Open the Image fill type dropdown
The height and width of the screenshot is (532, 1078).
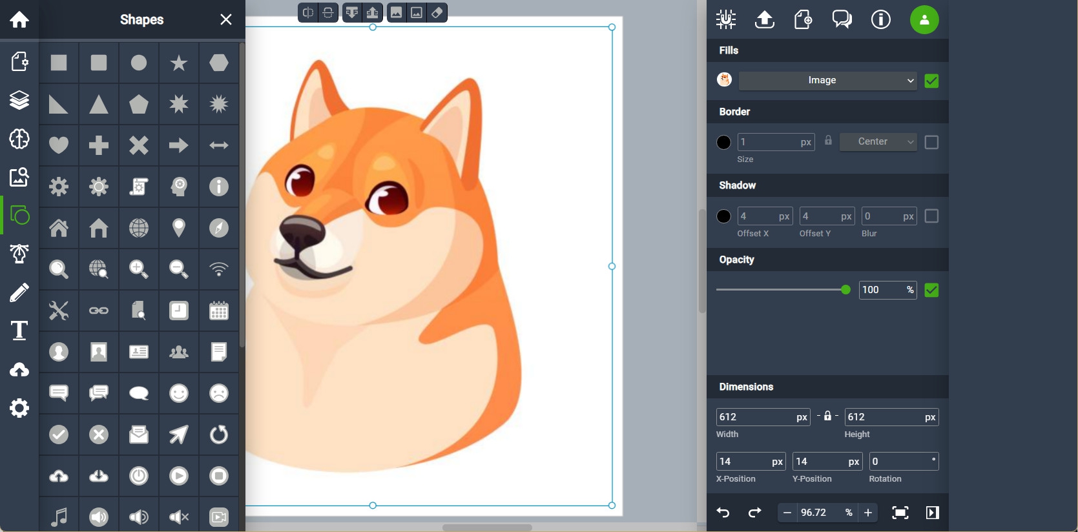[827, 81]
